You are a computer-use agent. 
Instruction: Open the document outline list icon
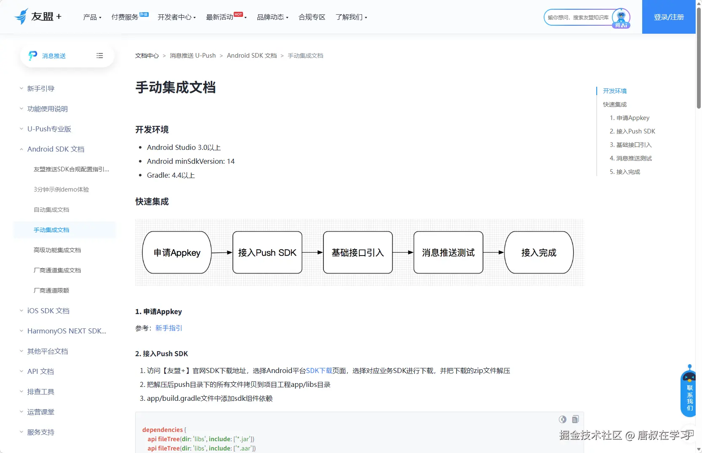(x=100, y=56)
